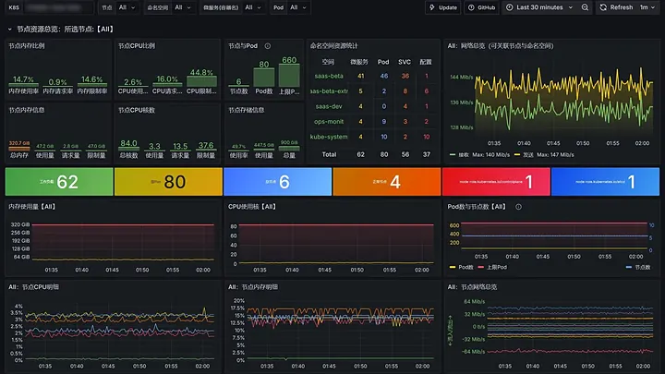Click the Update bolt icon
Screen dimensions: 665x374
(432, 7)
